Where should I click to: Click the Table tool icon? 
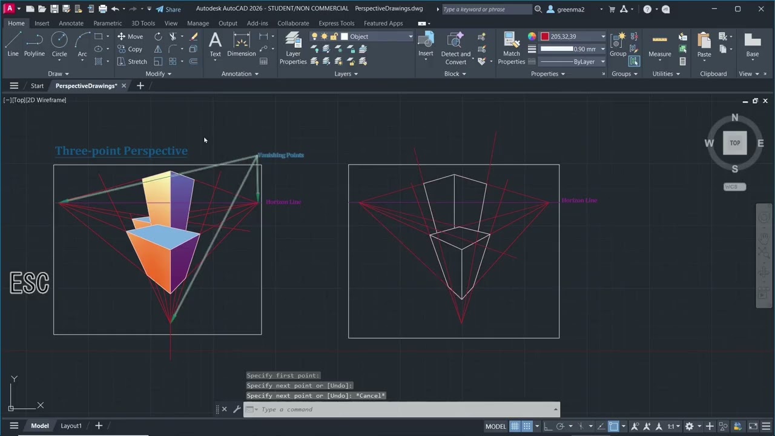[263, 61]
